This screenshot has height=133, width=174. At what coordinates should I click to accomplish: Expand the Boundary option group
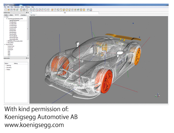6,68
